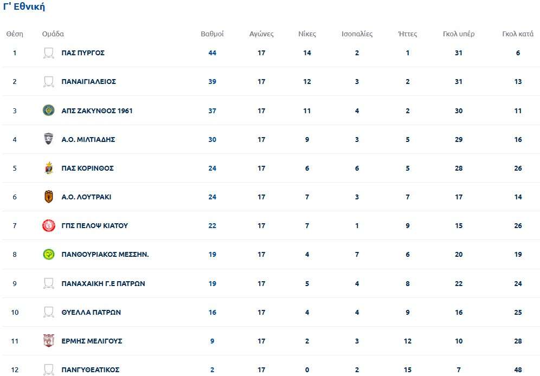Click the ΑΠΣ ΖΑΚΥΝΘΟΣ 1961 team crest
This screenshot has height=376, width=540.
coord(49,111)
